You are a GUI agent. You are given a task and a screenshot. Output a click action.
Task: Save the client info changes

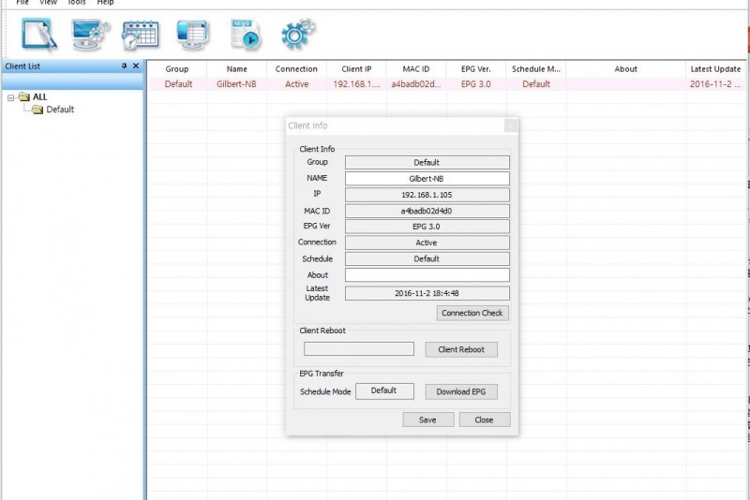tap(427, 419)
